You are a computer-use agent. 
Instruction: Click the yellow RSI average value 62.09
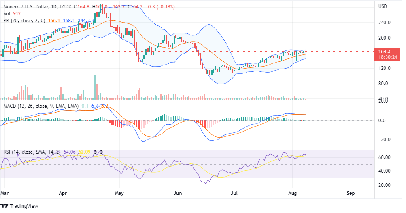coord(84,152)
